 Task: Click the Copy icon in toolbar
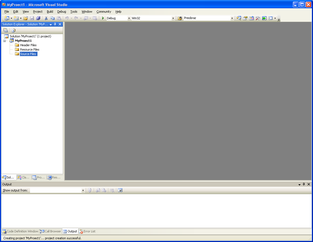[x=53, y=18]
